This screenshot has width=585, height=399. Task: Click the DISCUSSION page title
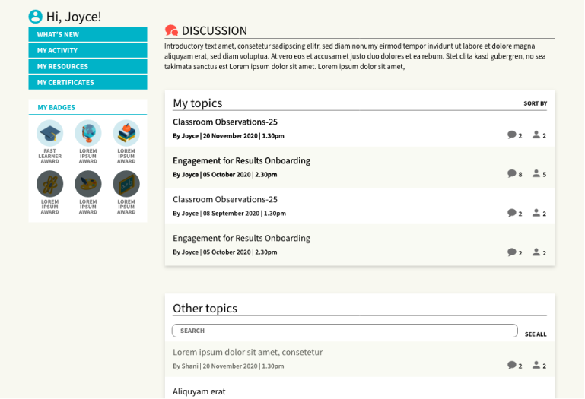click(215, 31)
